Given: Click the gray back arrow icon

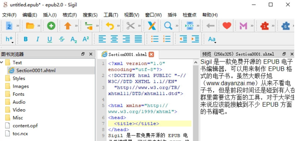Looking at the screenshot, I should click(210, 25).
